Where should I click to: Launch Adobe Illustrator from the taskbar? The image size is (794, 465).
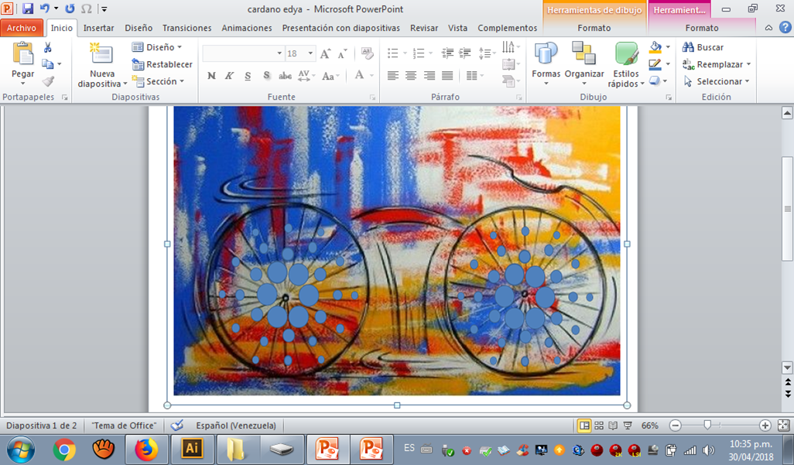click(x=191, y=449)
